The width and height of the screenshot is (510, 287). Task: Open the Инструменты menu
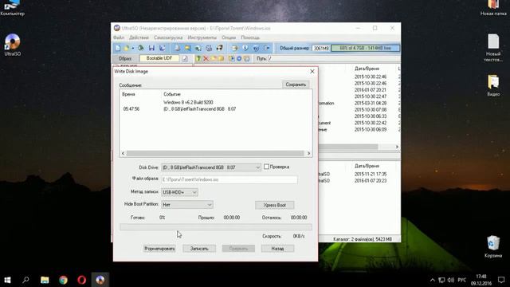(202, 37)
